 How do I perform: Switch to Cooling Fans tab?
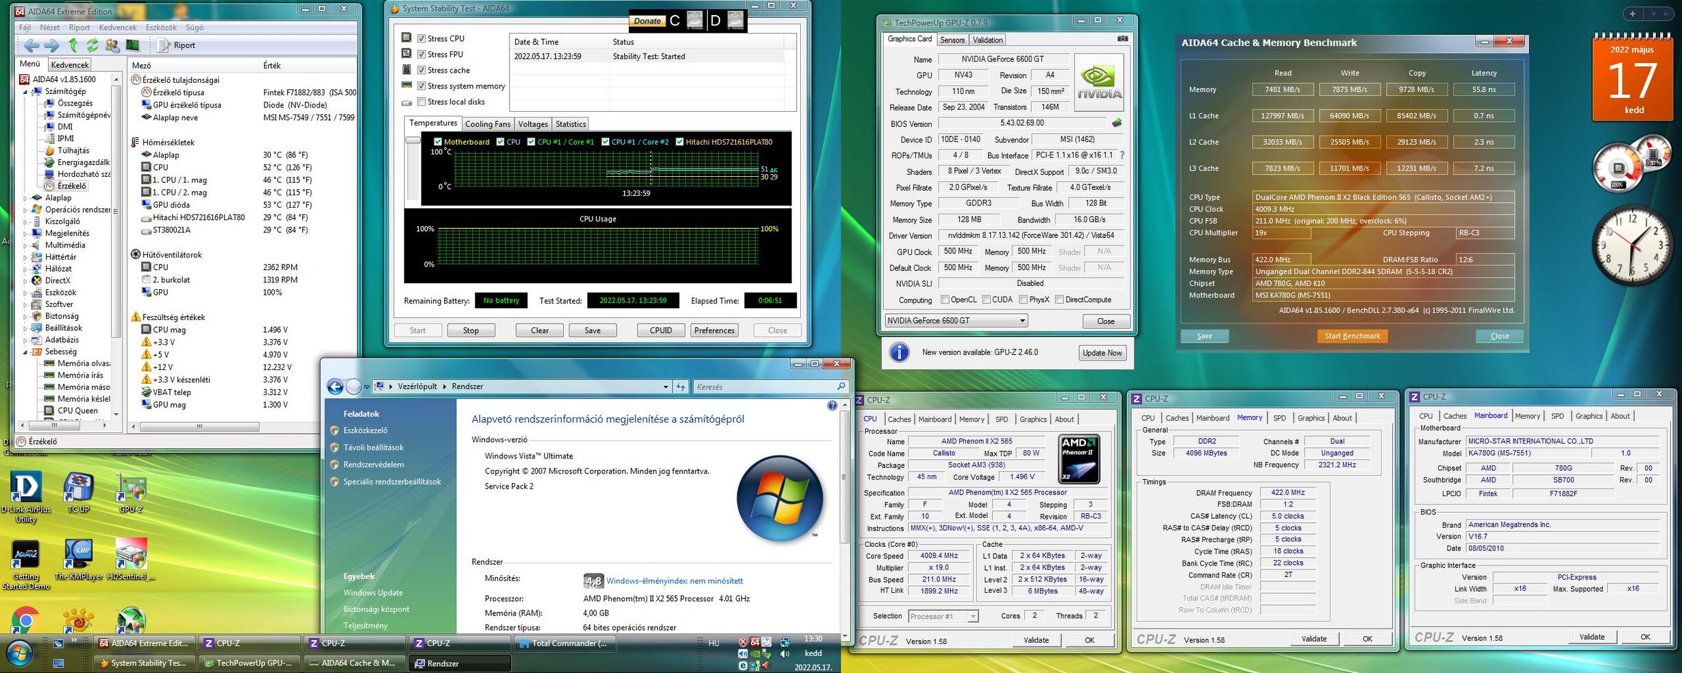coord(488,124)
